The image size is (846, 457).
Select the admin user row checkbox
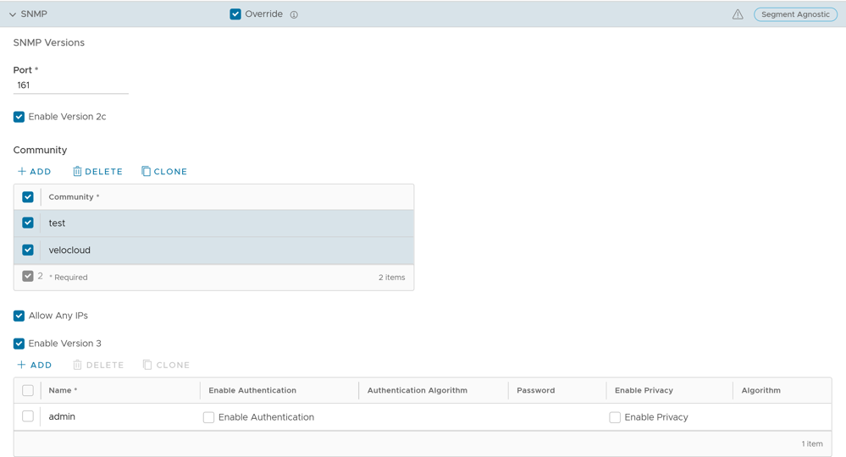[x=28, y=416]
